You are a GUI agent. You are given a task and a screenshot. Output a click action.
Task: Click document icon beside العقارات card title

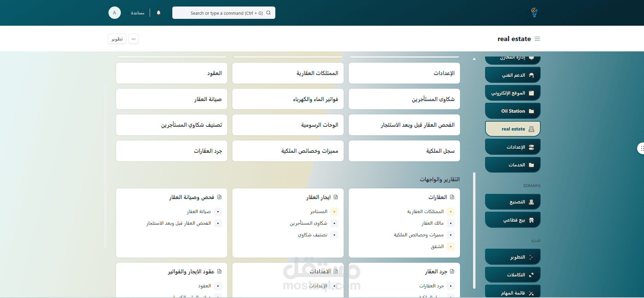[x=452, y=197]
